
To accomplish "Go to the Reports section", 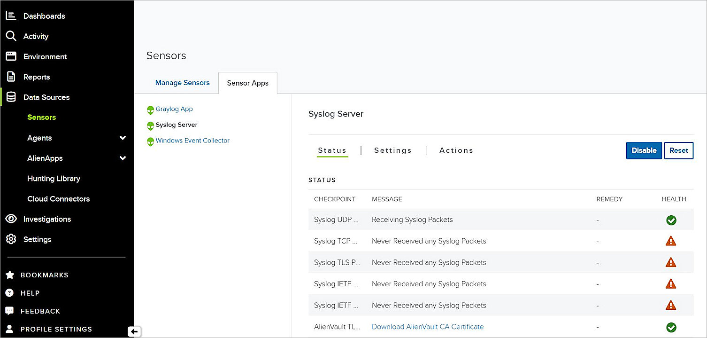I will pos(36,77).
